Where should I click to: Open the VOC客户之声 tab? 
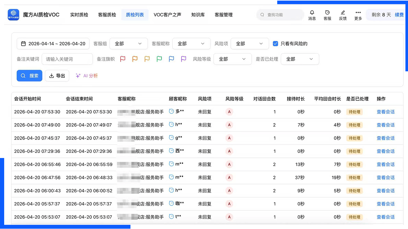point(167,15)
